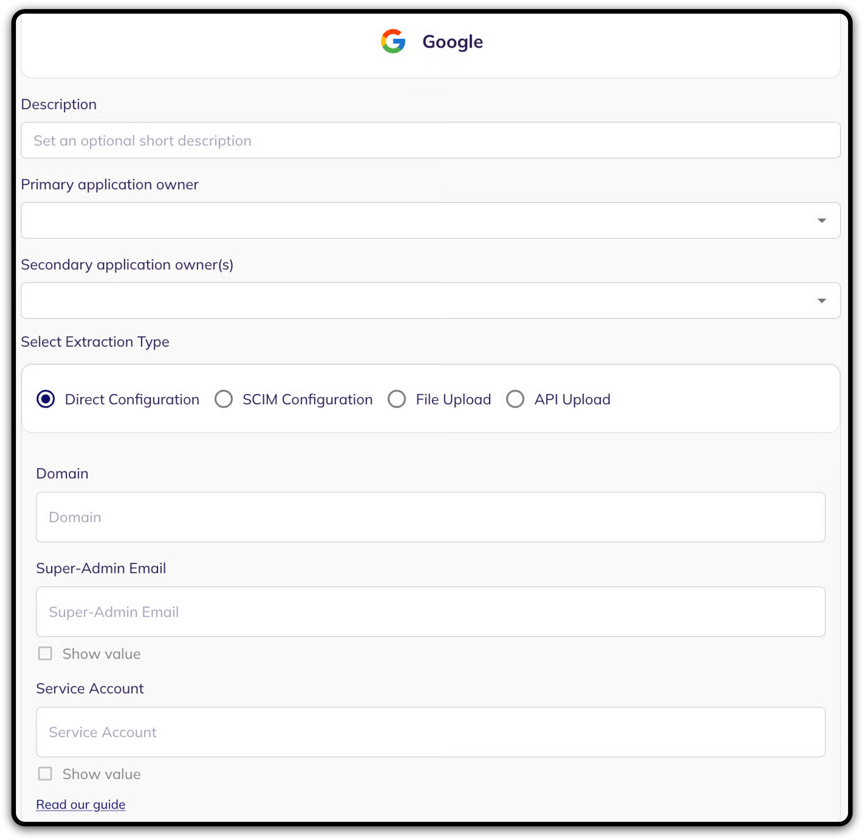864x840 pixels.
Task: Choose SCIM Configuration extraction type
Action: pyautogui.click(x=224, y=399)
